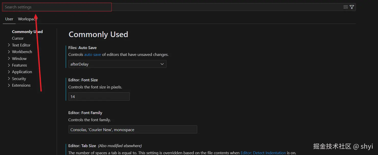Open the Editor: Detect Indentation link
The height and width of the screenshot is (155, 378).
tap(263, 153)
